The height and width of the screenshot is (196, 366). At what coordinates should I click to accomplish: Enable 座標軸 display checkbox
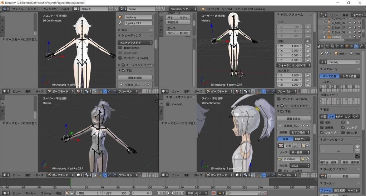pos(322,127)
